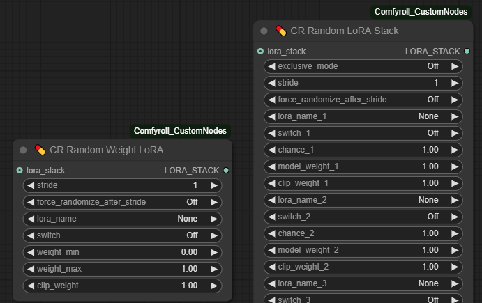Click the pill icon on CR Random Weight LoRA
Viewport: 482px width, 303px height.
40,150
